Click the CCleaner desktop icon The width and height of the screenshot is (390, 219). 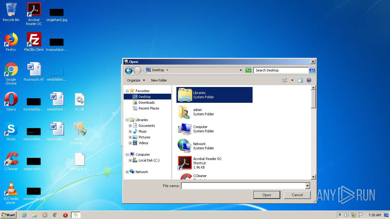coord(11,161)
